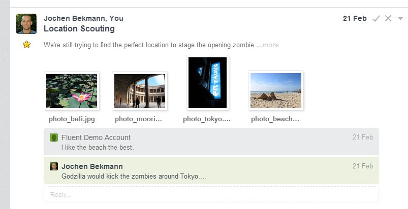
Task: Open the conversation options dropdown arrow
Action: pyautogui.click(x=400, y=19)
